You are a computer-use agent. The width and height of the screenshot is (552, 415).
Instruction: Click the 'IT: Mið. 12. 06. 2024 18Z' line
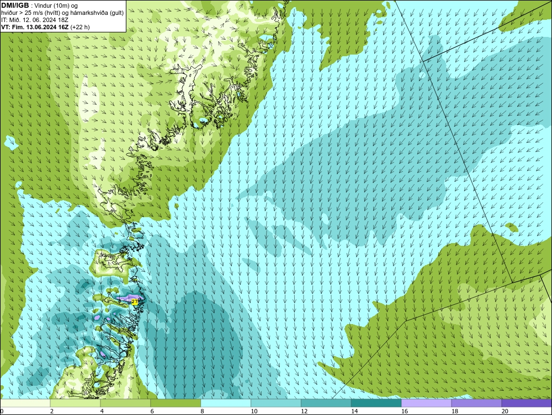point(34,20)
